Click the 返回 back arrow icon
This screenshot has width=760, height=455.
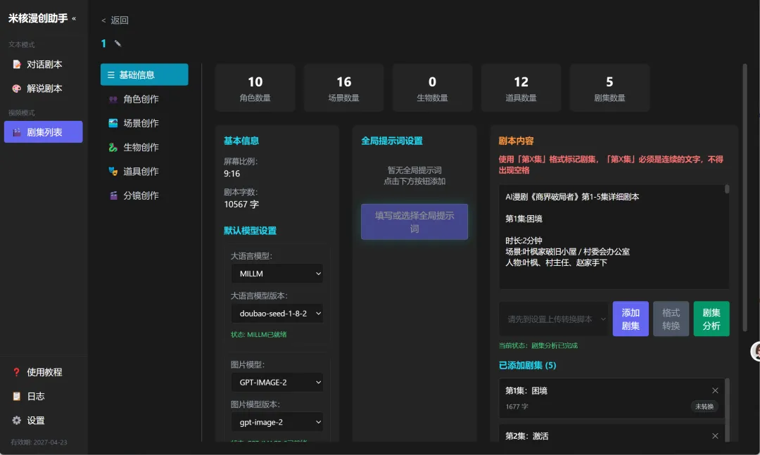click(x=103, y=20)
